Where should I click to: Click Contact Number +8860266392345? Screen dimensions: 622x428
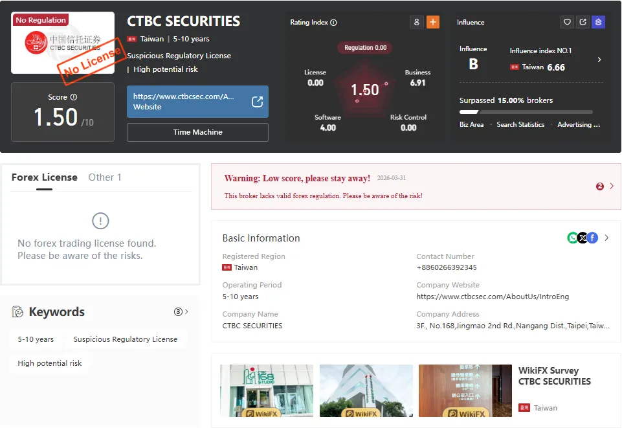(x=447, y=267)
